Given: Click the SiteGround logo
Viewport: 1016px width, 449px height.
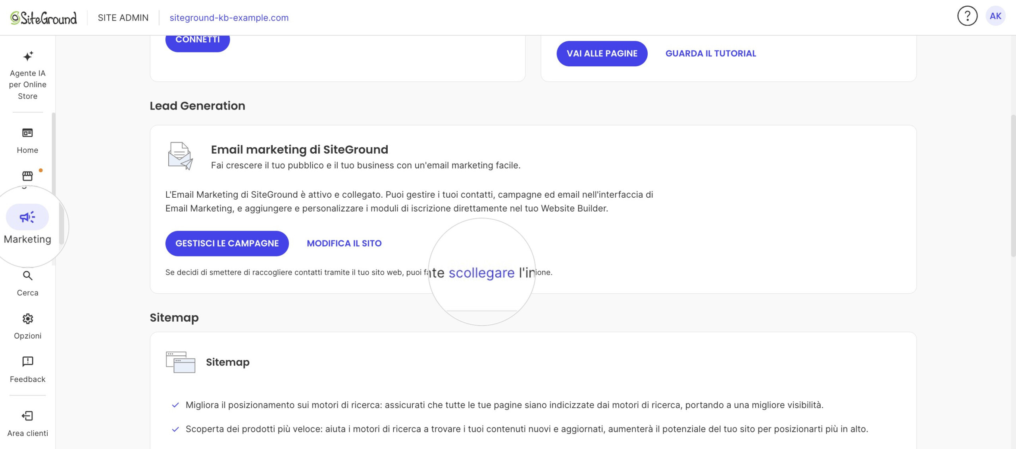Looking at the screenshot, I should tap(44, 18).
